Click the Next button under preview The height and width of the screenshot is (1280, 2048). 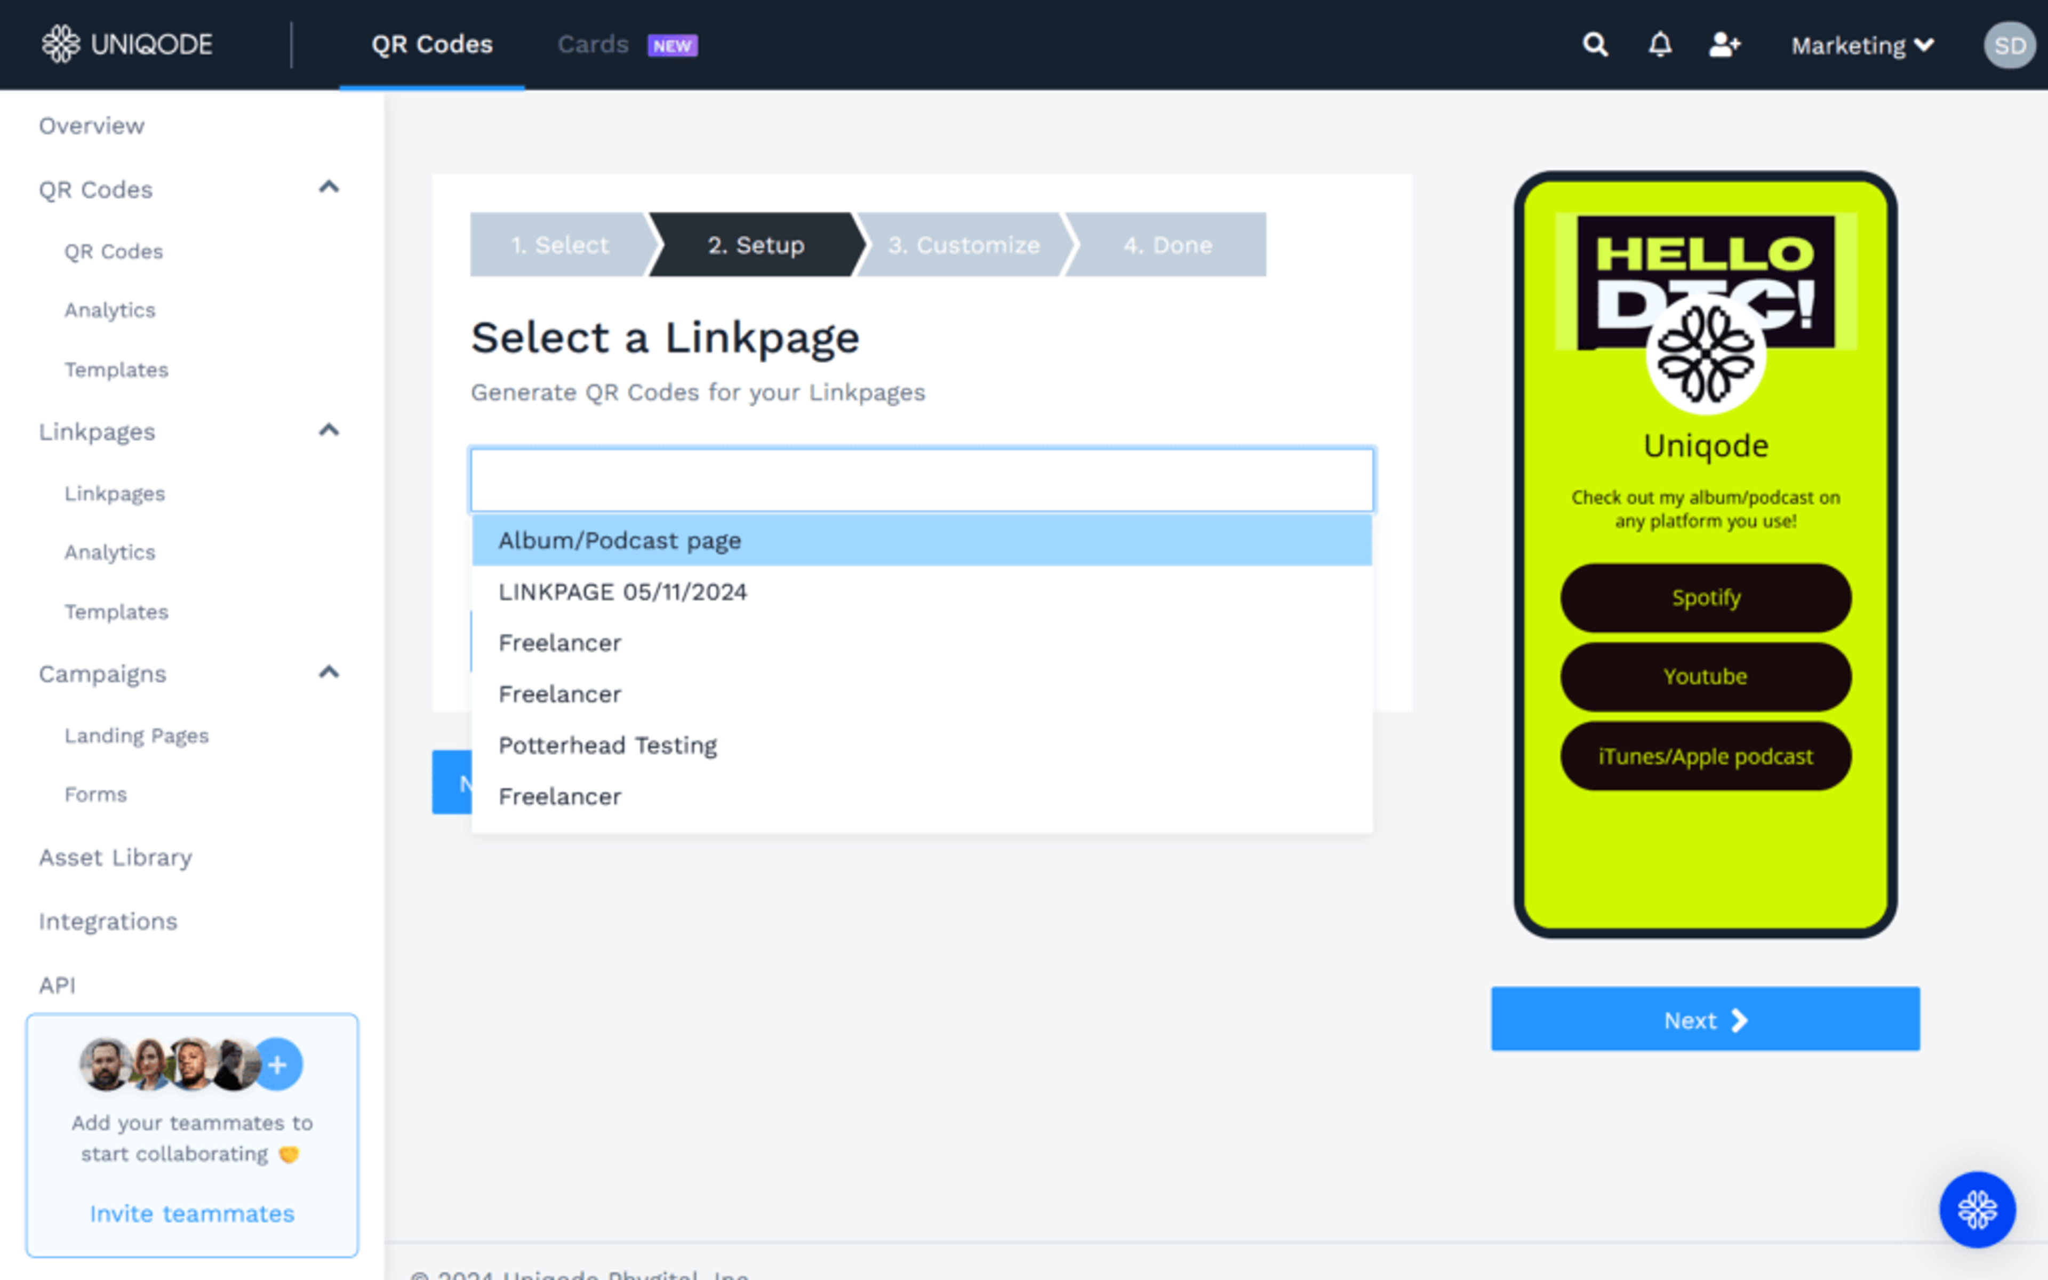pos(1705,1019)
